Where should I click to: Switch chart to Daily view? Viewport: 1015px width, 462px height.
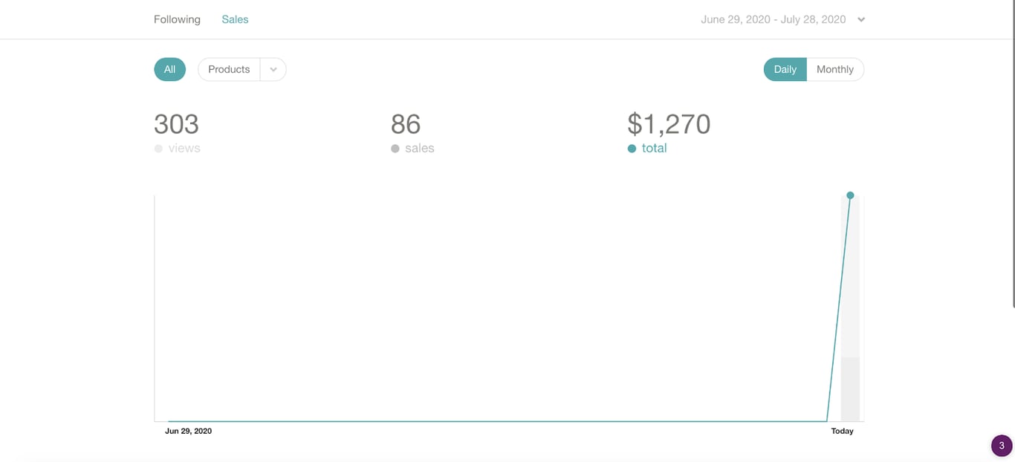785,69
